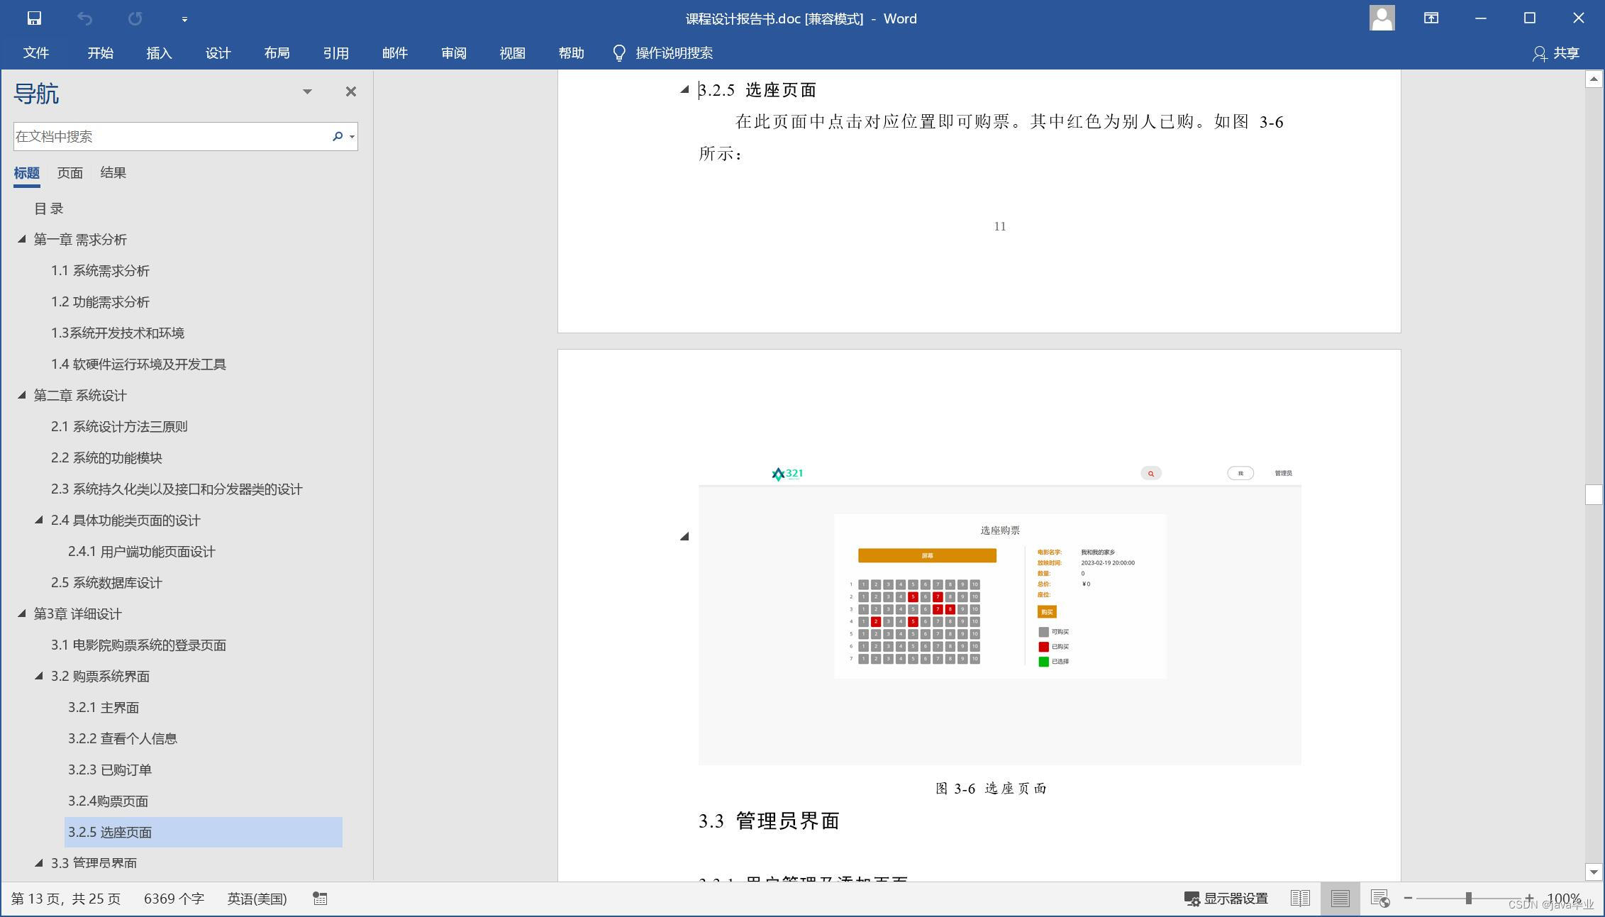Viewport: 1605px width, 917px height.
Task: Collapse 3.3 管理员界面 heading triangle
Action: coord(39,863)
